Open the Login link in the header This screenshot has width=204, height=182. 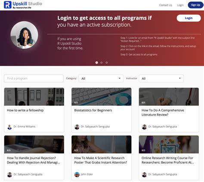pos(180,5)
